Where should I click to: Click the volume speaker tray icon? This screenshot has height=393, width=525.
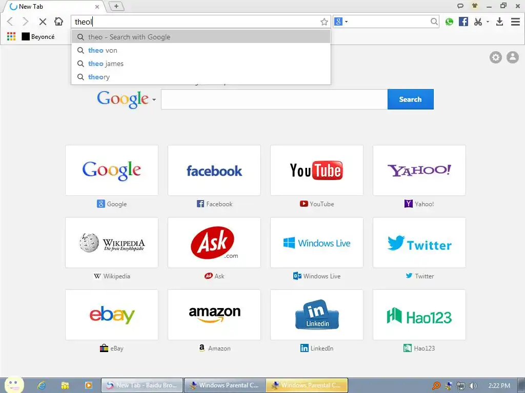click(x=473, y=386)
